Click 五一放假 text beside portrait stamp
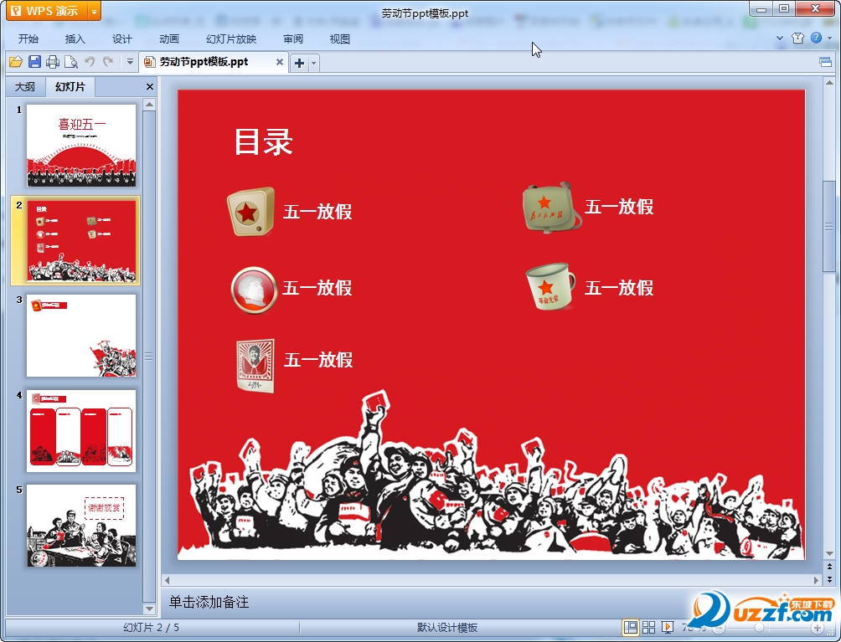Viewport: 841px width, 642px height. click(x=318, y=360)
